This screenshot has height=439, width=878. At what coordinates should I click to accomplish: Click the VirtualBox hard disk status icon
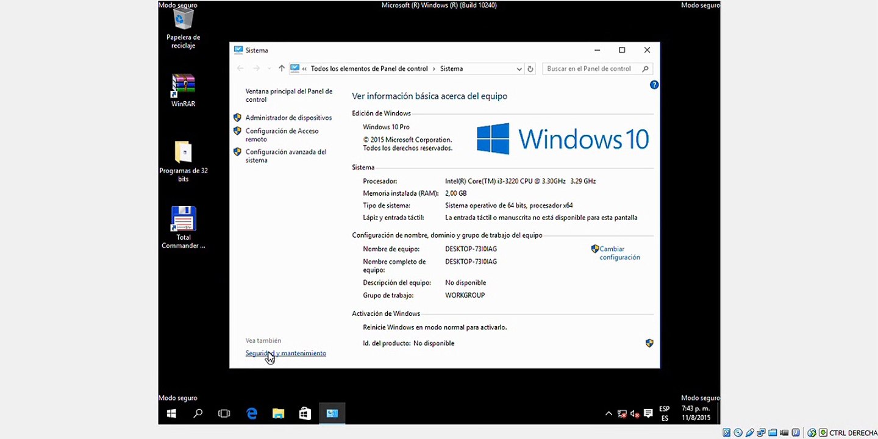[x=726, y=433]
